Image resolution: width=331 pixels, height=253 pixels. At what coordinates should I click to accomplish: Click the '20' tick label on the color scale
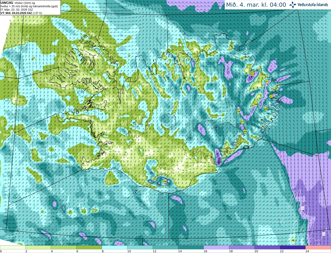[256, 251]
